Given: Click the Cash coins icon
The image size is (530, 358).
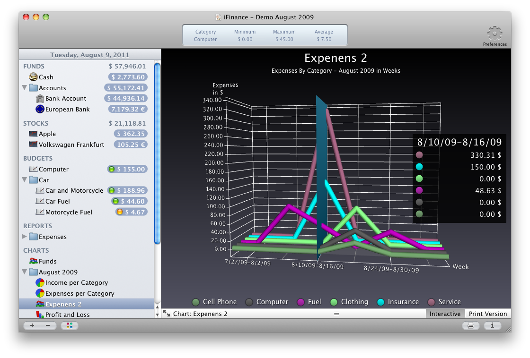Looking at the screenshot, I should coord(33,77).
